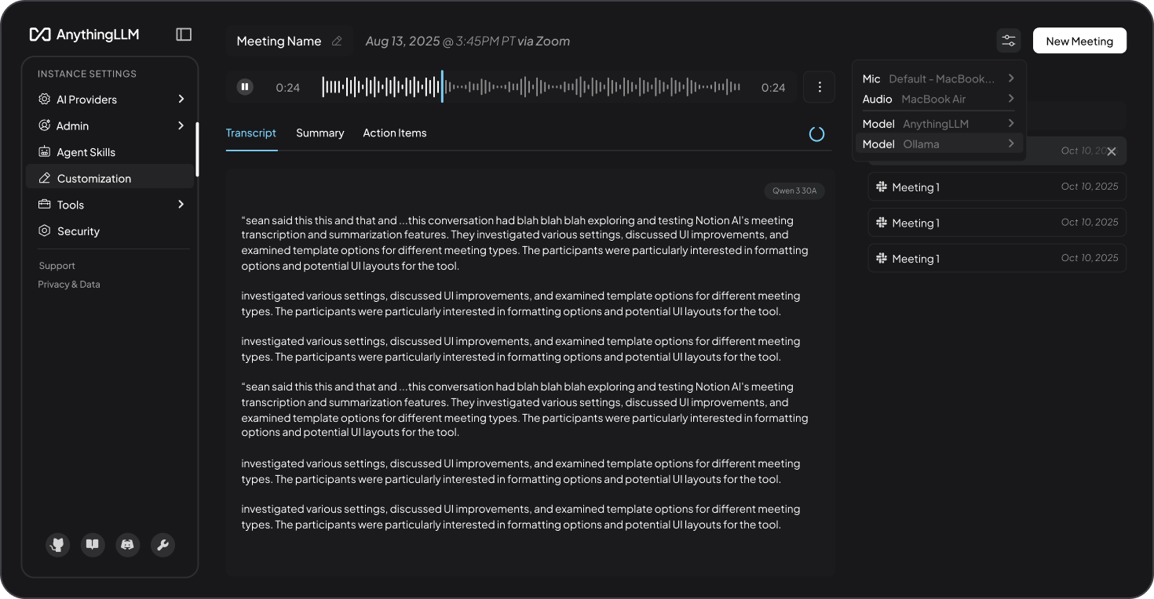Collapse the sidebar with the panel toggle icon
This screenshot has width=1154, height=599.
[x=184, y=34]
